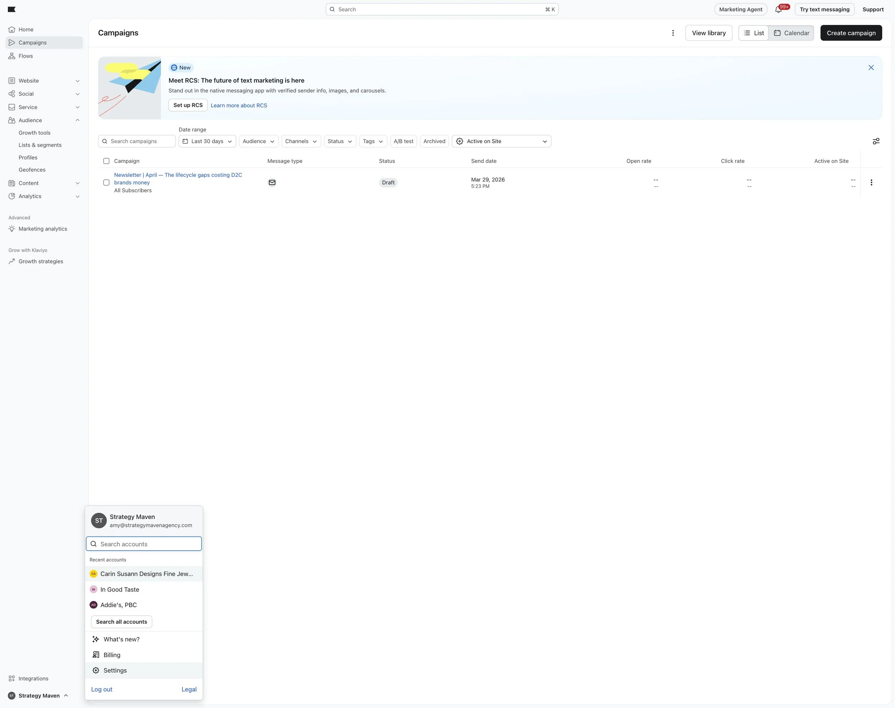Open campaigns page options kebab menu

tap(673, 33)
